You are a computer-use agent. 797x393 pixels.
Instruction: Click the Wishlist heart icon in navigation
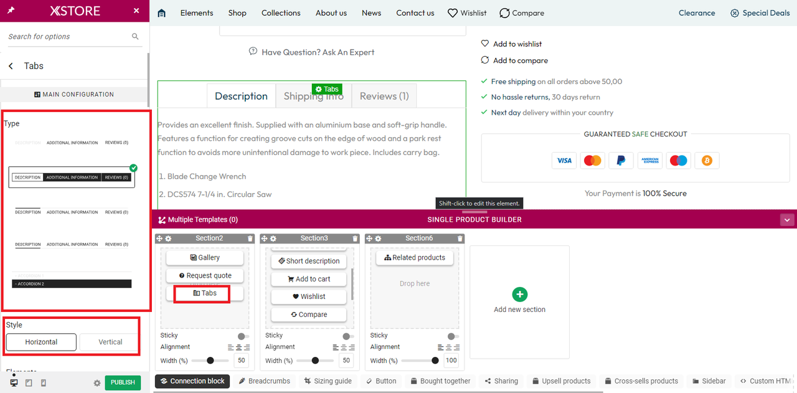coord(453,13)
